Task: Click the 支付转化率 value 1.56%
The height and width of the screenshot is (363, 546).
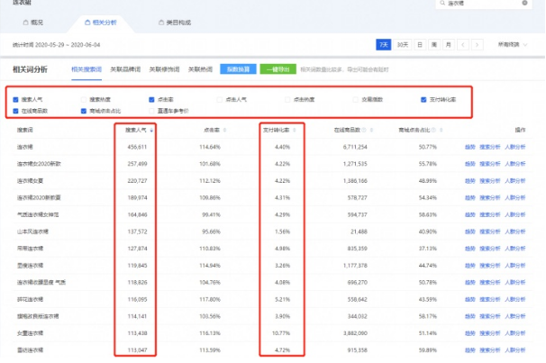Action: click(x=282, y=231)
